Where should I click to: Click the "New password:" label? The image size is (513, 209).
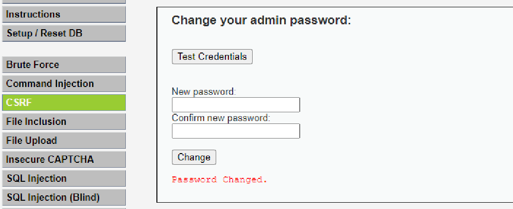click(204, 92)
